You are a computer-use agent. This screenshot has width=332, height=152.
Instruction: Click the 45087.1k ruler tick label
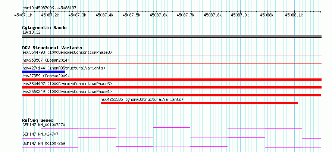pyautogui.click(x=23, y=15)
